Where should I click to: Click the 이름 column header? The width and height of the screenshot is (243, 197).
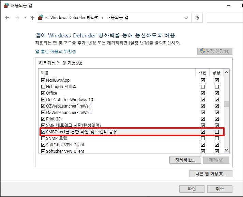(117, 72)
